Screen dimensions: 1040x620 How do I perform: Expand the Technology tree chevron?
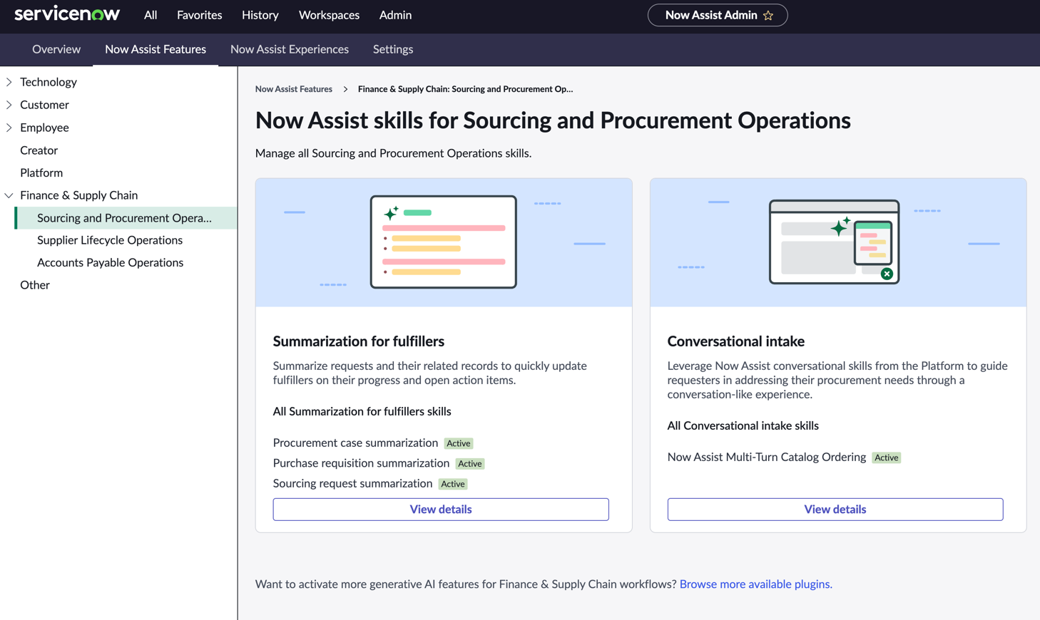(9, 82)
